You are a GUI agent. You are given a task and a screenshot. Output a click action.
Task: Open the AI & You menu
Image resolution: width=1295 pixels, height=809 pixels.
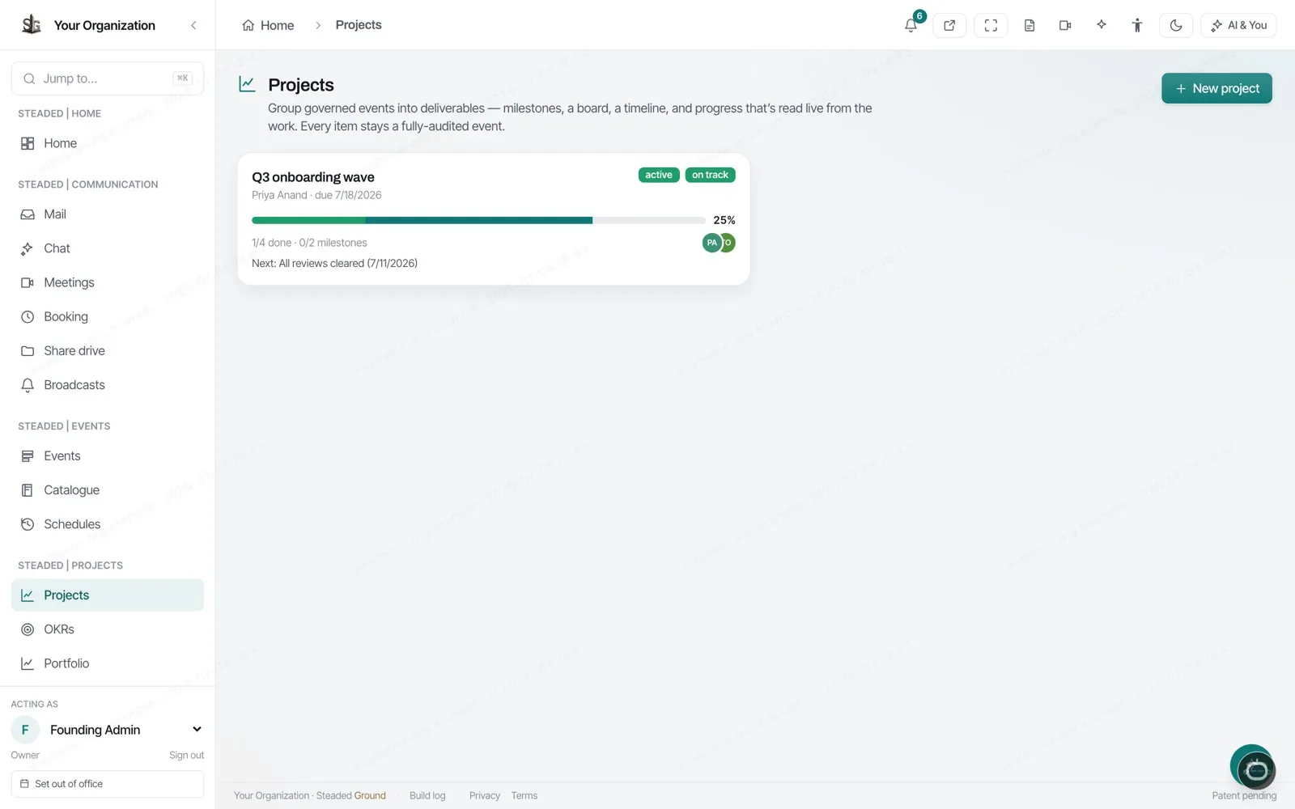[x=1238, y=25]
